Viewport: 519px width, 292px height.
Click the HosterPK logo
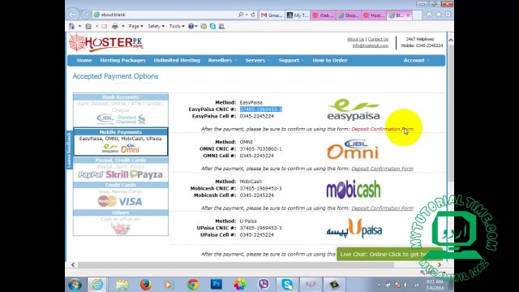click(106, 43)
